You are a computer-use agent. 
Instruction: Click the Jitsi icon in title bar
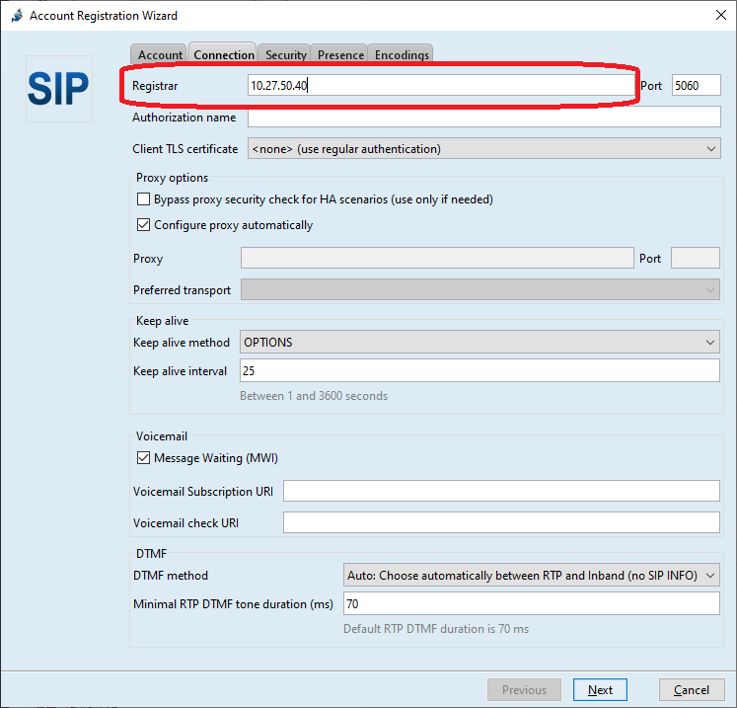pos(15,16)
